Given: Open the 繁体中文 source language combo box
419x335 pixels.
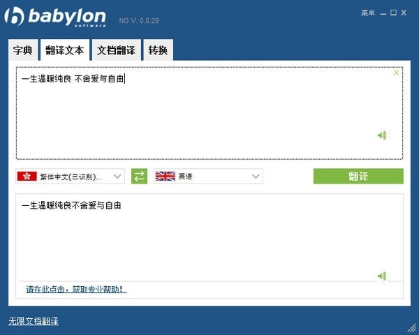Looking at the screenshot, I should click(71, 177).
